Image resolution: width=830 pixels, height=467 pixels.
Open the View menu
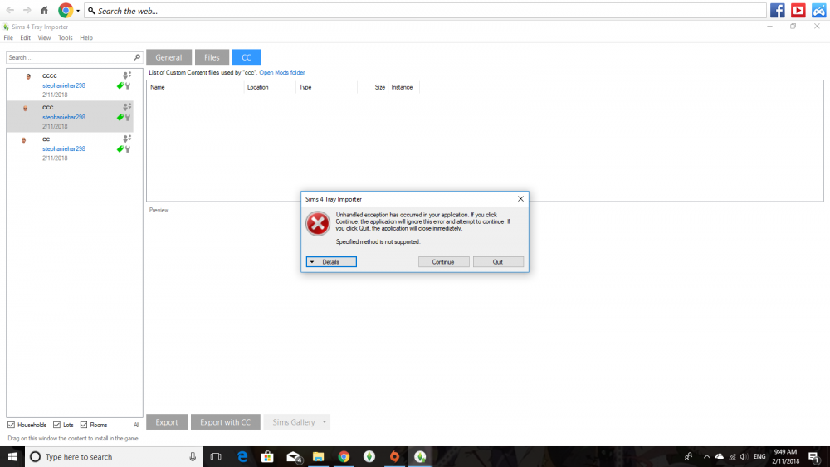point(44,37)
